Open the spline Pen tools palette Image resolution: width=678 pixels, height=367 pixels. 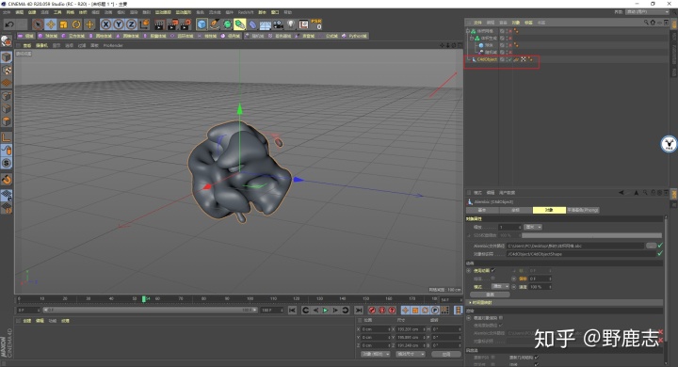(215, 24)
